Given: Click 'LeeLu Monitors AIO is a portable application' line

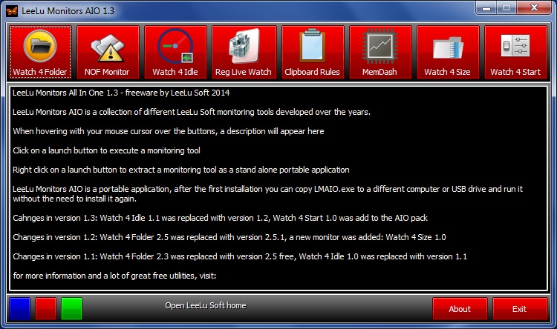Looking at the screenshot, I should coord(268,193).
